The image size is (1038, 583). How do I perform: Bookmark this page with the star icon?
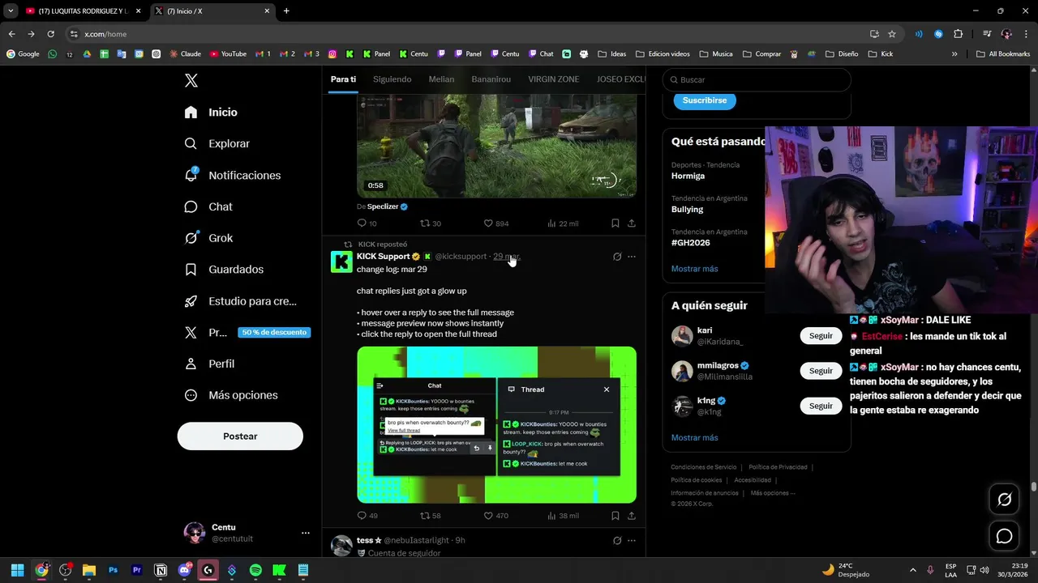(x=892, y=34)
